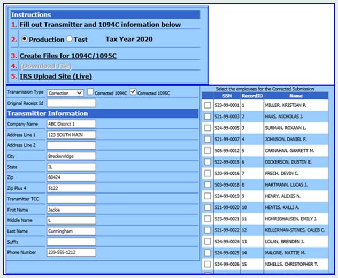Click SSN 524-99-0005 cell
This screenshot has height=278, width=338.
(x=227, y=128)
